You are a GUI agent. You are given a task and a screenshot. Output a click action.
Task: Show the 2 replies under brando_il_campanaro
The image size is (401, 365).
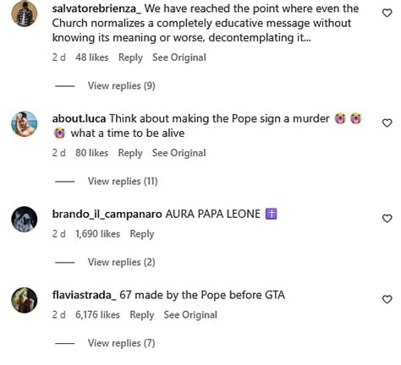[122, 262]
